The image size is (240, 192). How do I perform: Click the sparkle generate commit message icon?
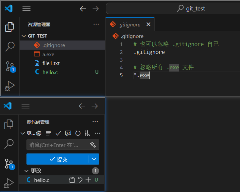click(93, 144)
